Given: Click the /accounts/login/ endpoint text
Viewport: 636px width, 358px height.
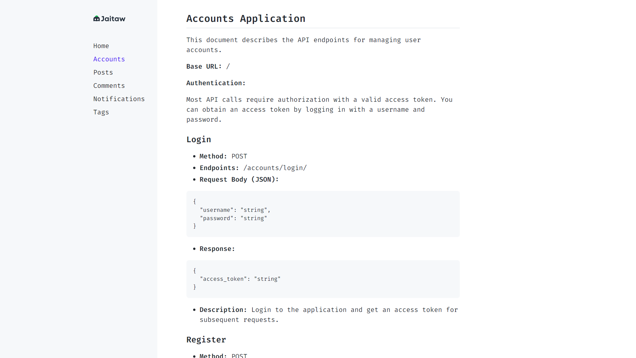Looking at the screenshot, I should click(275, 168).
